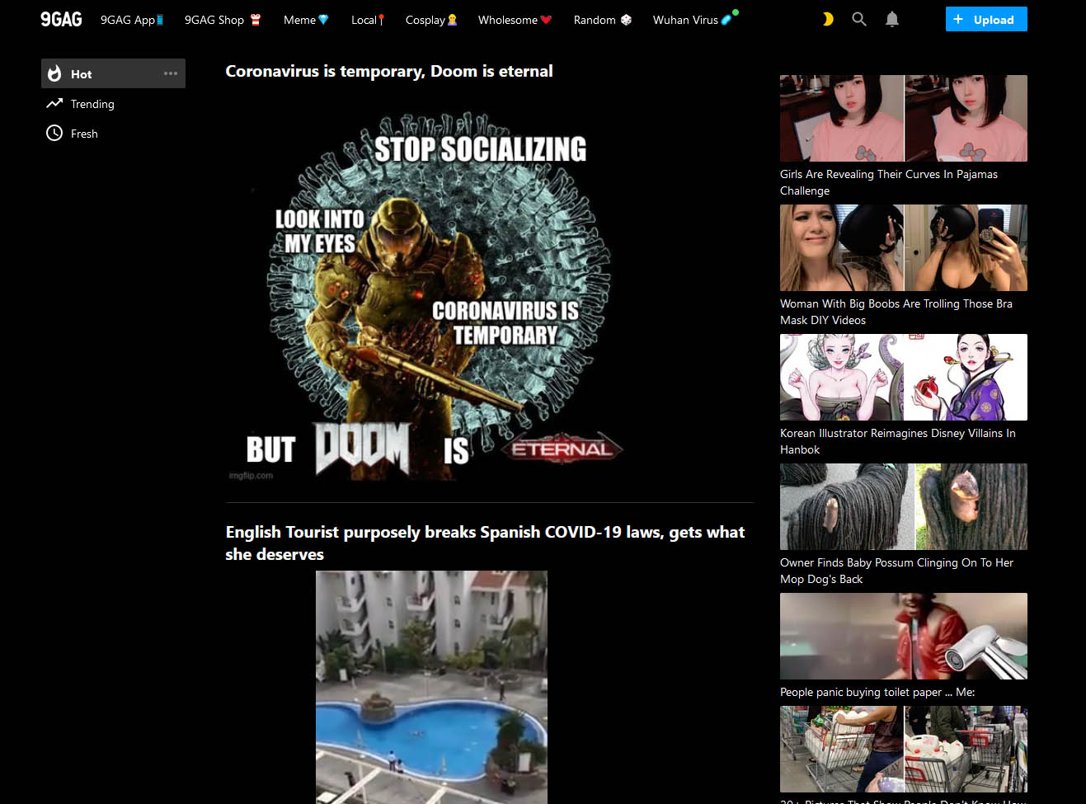
Task: Open post title Coronavirus is temporary, Doom is eternal
Action: point(389,71)
